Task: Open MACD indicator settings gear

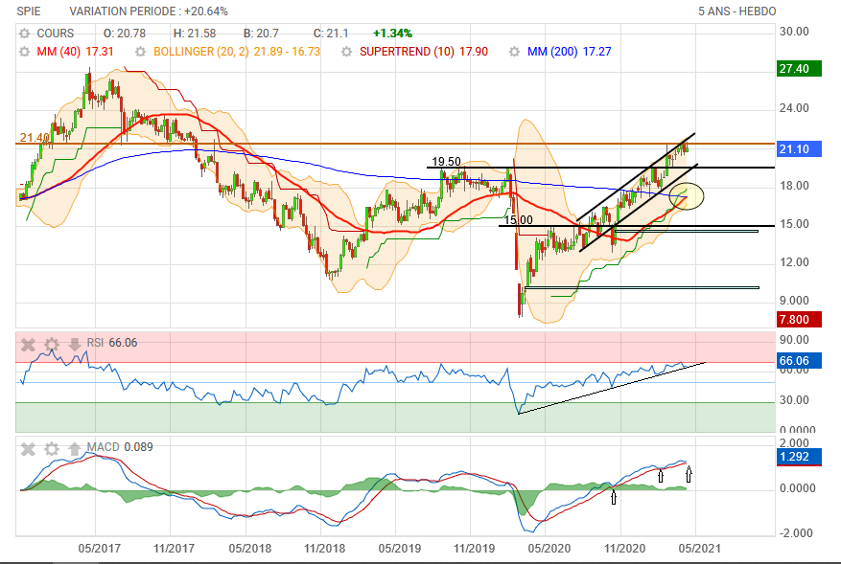Action: pos(52,448)
